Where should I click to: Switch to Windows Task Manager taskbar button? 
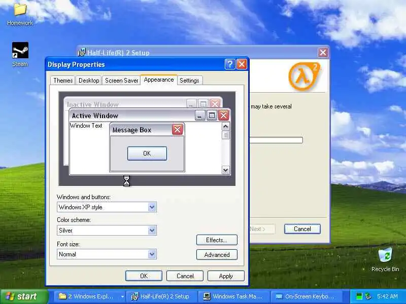(x=234, y=296)
